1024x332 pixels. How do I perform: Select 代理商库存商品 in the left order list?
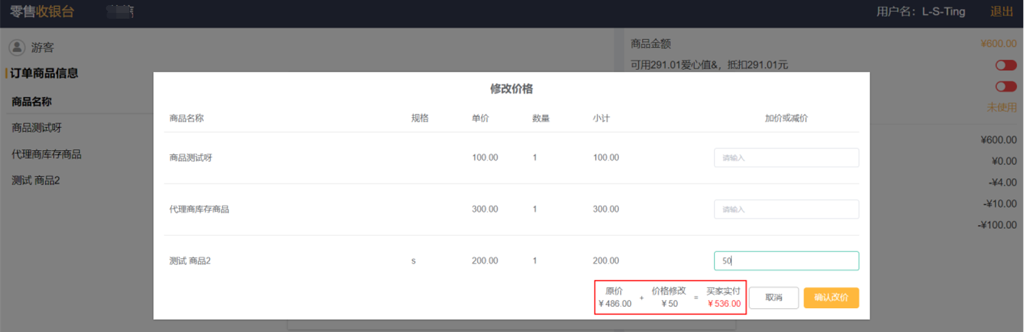pyautogui.click(x=47, y=154)
